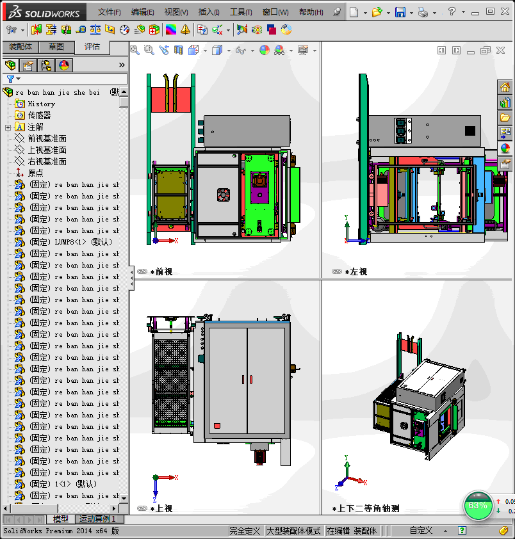Screen dimensions: 515x539
Task: Open View Settings dropdown arrow
Action: tap(315, 51)
